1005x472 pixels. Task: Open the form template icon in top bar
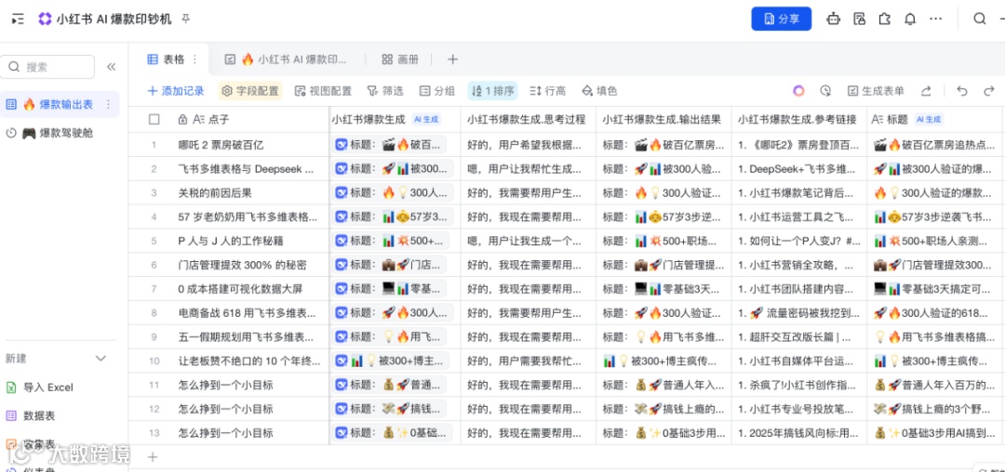pyautogui.click(x=860, y=20)
